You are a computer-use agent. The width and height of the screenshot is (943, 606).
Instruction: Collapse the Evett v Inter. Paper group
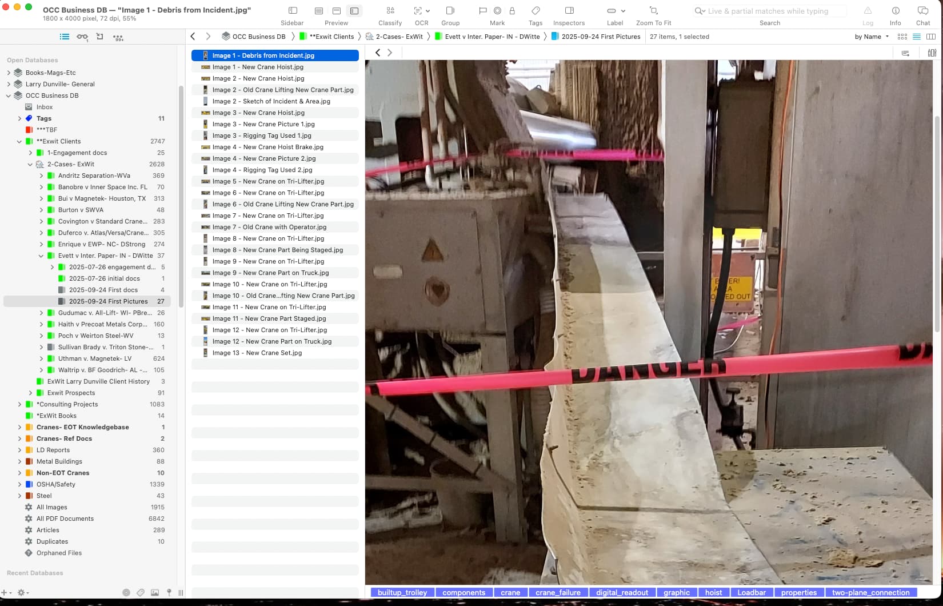pyautogui.click(x=41, y=256)
